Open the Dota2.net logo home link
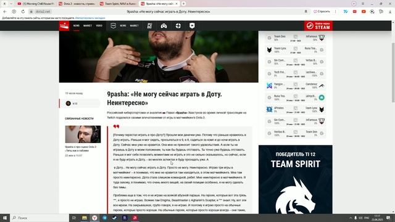 pyautogui.click(x=64, y=26)
